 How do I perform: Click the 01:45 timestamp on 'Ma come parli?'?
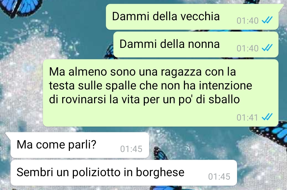pos(131,149)
